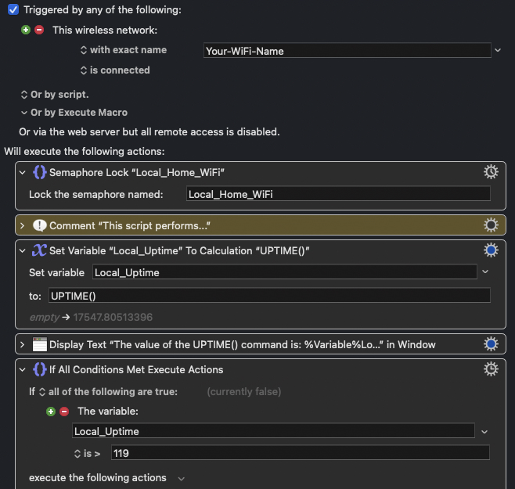Click gear icon on If All Conditions action
The image size is (515, 489).
491,369
